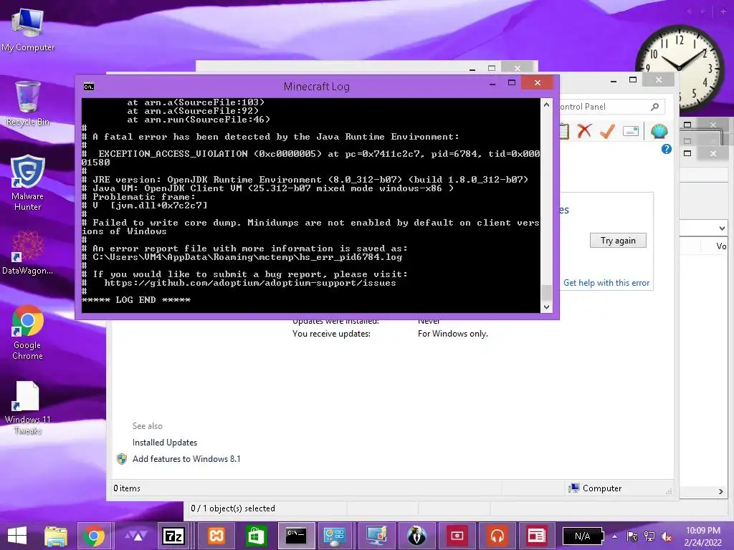Click the network tray icon
Viewport: 734px width, 550px height.
point(649,536)
